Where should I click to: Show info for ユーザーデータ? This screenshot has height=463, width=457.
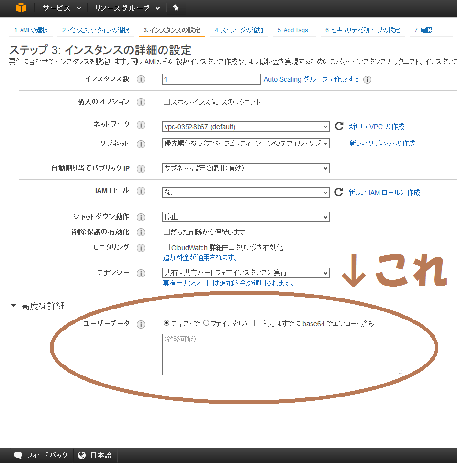coord(141,324)
